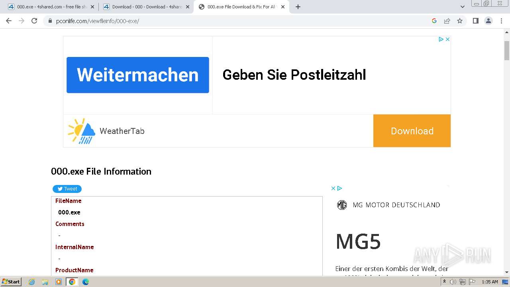Open the Chrome three-dot menu

(x=501, y=21)
